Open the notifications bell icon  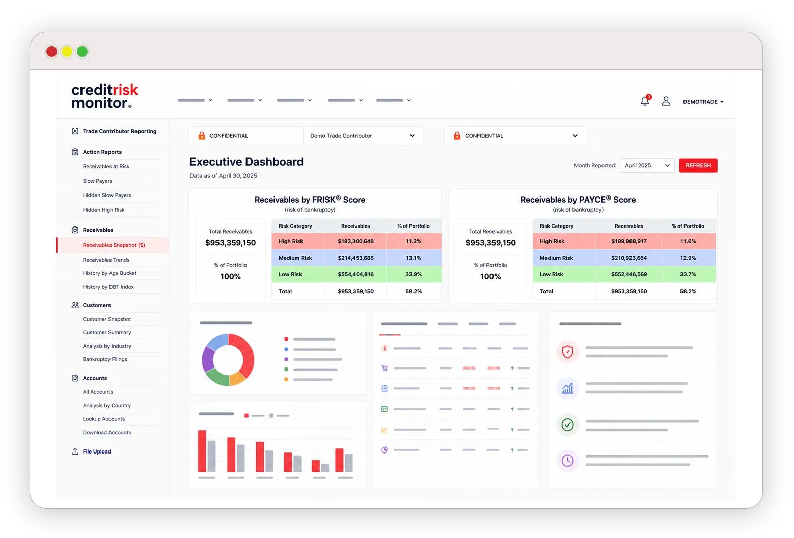(645, 101)
